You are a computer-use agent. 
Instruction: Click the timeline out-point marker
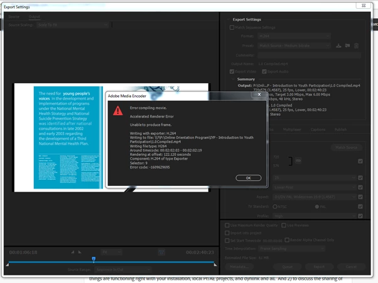point(215,265)
